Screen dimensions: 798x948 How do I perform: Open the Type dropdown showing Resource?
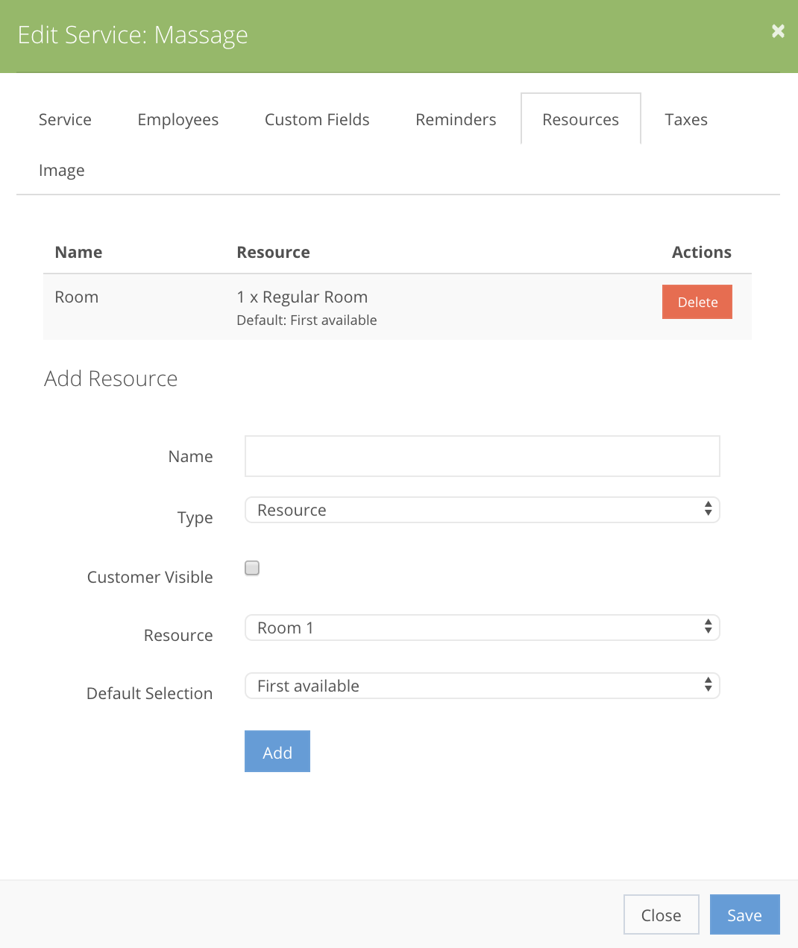482,510
